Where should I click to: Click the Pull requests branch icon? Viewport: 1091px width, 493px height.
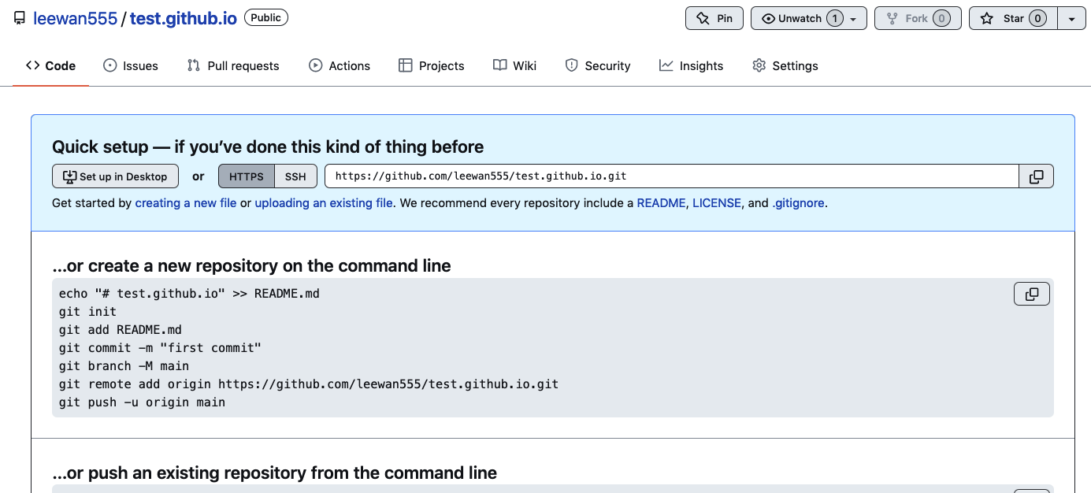coord(194,65)
